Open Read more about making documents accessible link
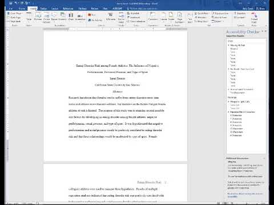This screenshot has width=274, height=205. [x=245, y=195]
